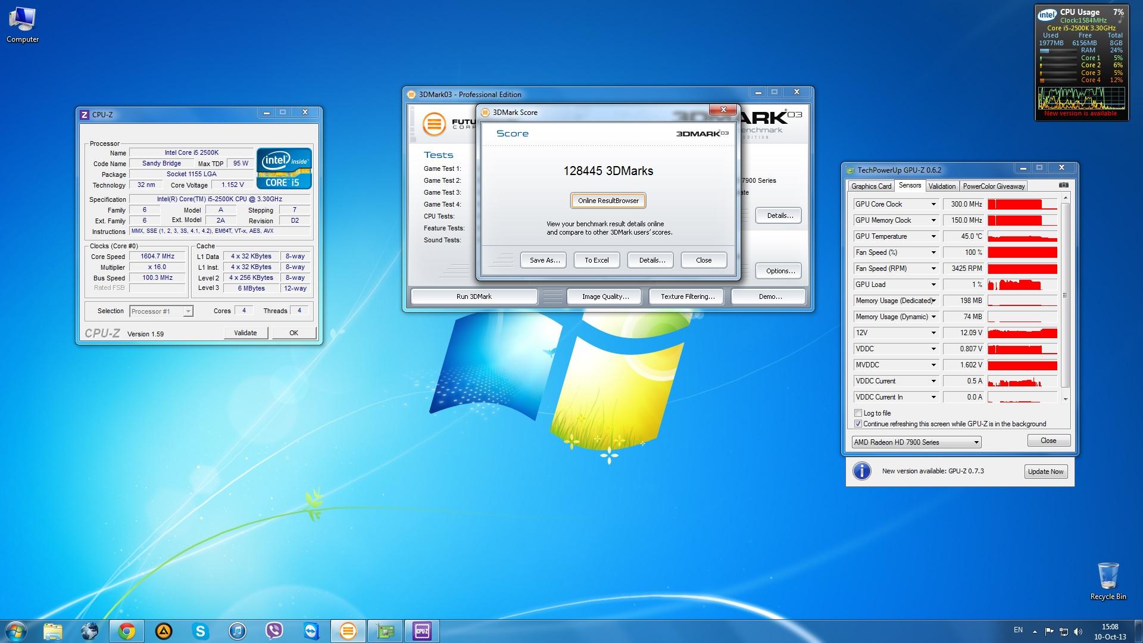Screen dimensions: 1143x643
Task: Click the Validate button in CPU-Z
Action: (245, 333)
